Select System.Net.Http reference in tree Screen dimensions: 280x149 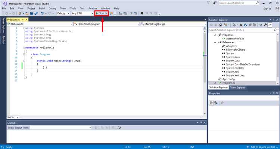coord(235,68)
